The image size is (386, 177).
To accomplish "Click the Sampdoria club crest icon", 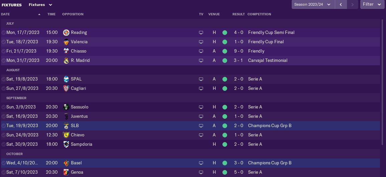I will [66, 144].
